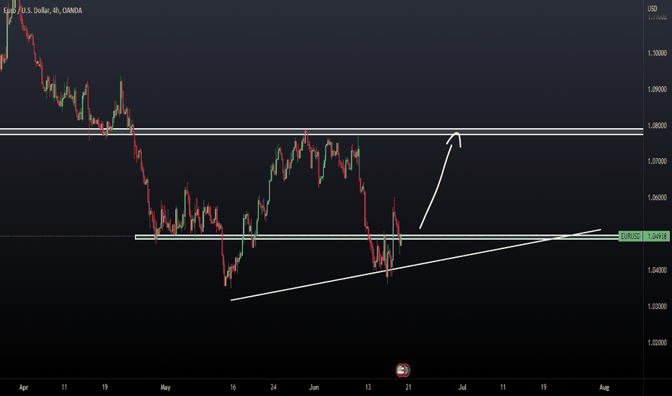Click the 1.03000 price axis label

(657, 307)
